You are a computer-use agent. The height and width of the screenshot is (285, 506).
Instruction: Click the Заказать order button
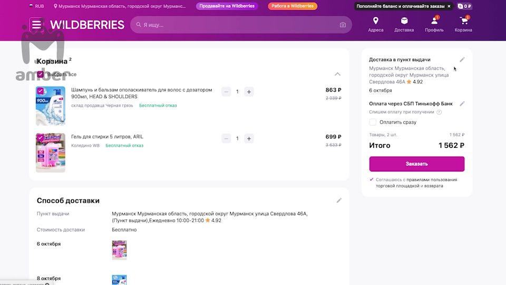tap(416, 164)
